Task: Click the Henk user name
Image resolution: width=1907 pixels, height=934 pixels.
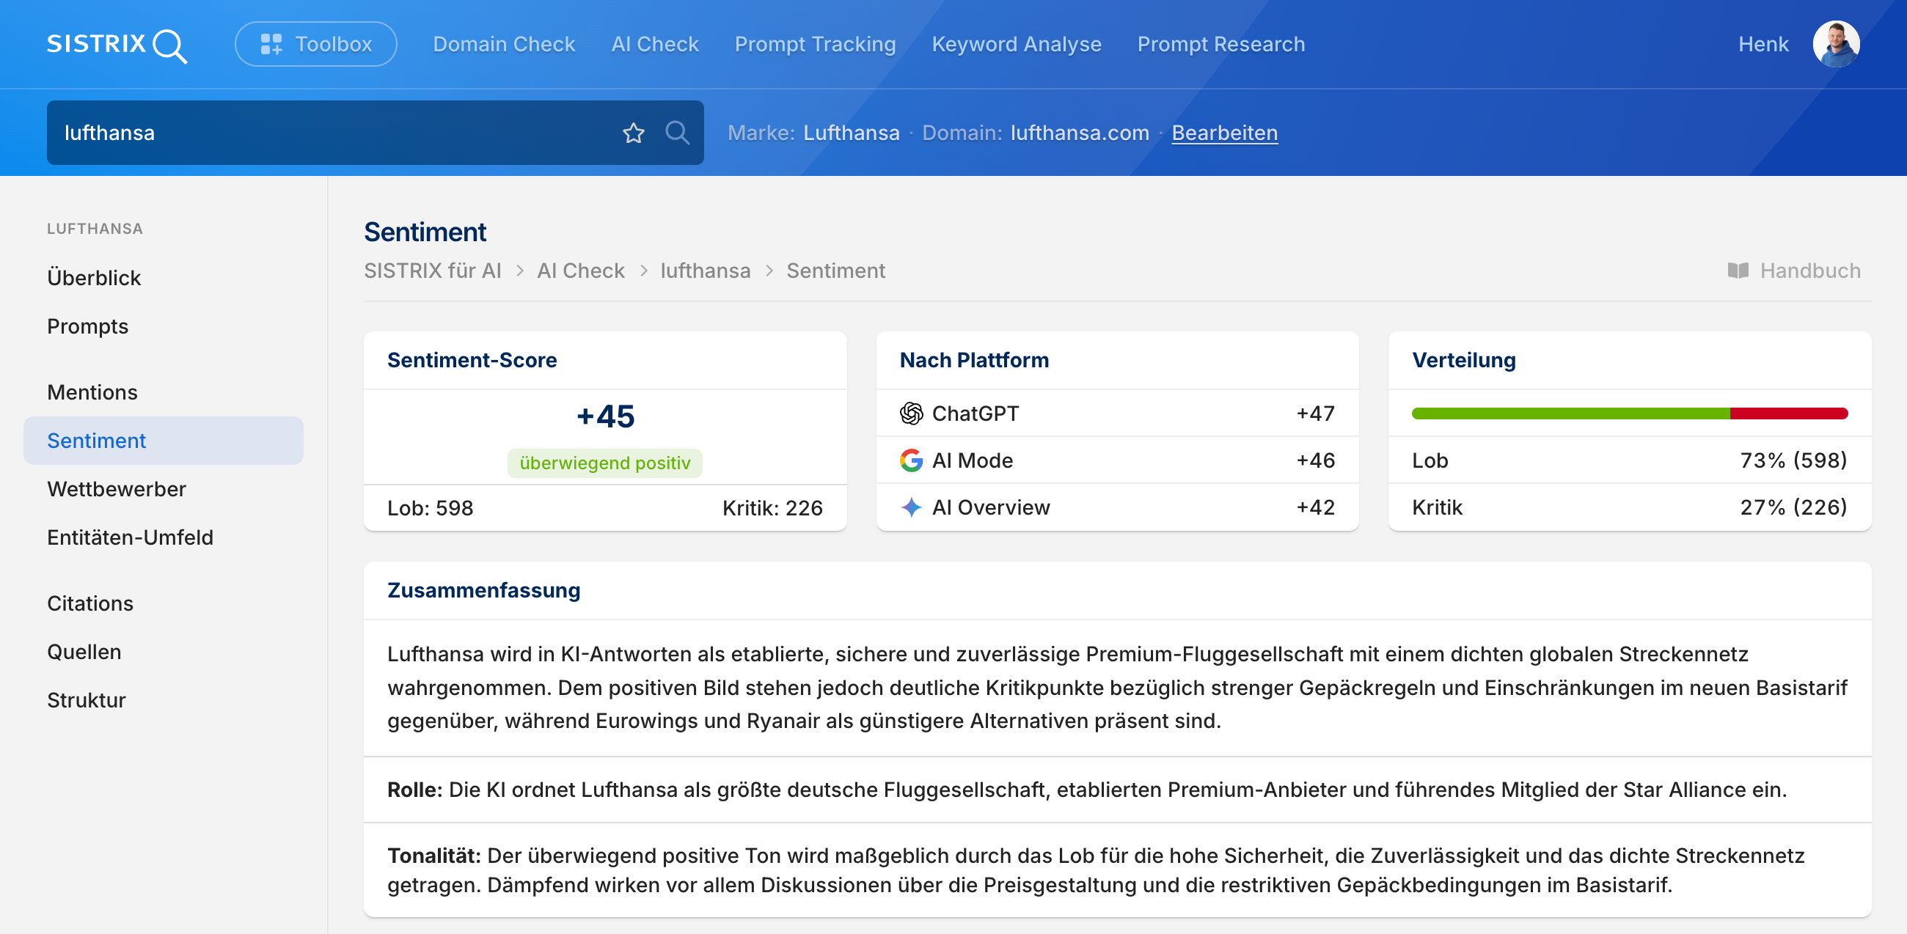Action: 1763,45
